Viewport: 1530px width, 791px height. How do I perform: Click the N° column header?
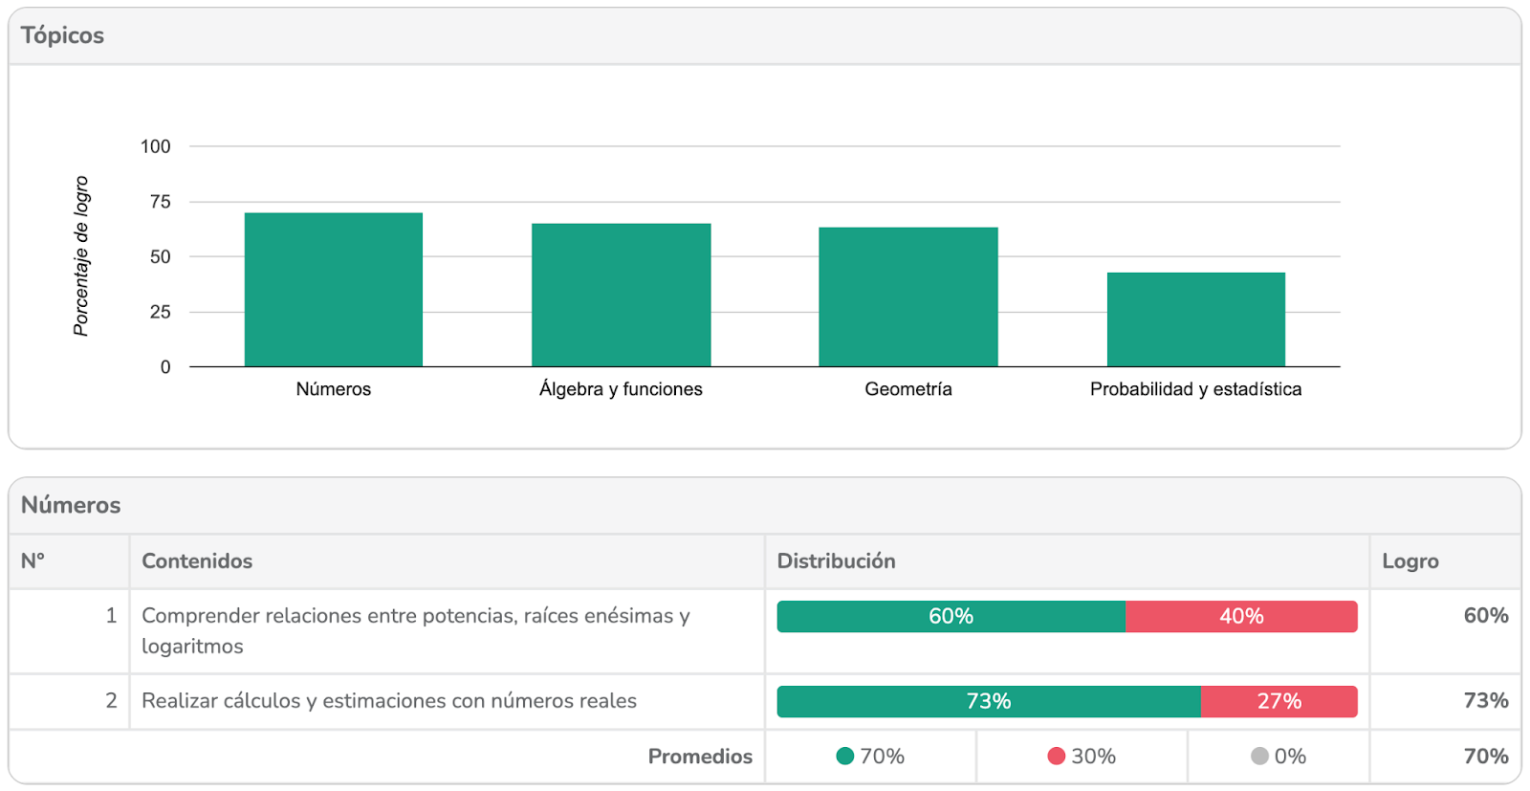[x=33, y=561]
